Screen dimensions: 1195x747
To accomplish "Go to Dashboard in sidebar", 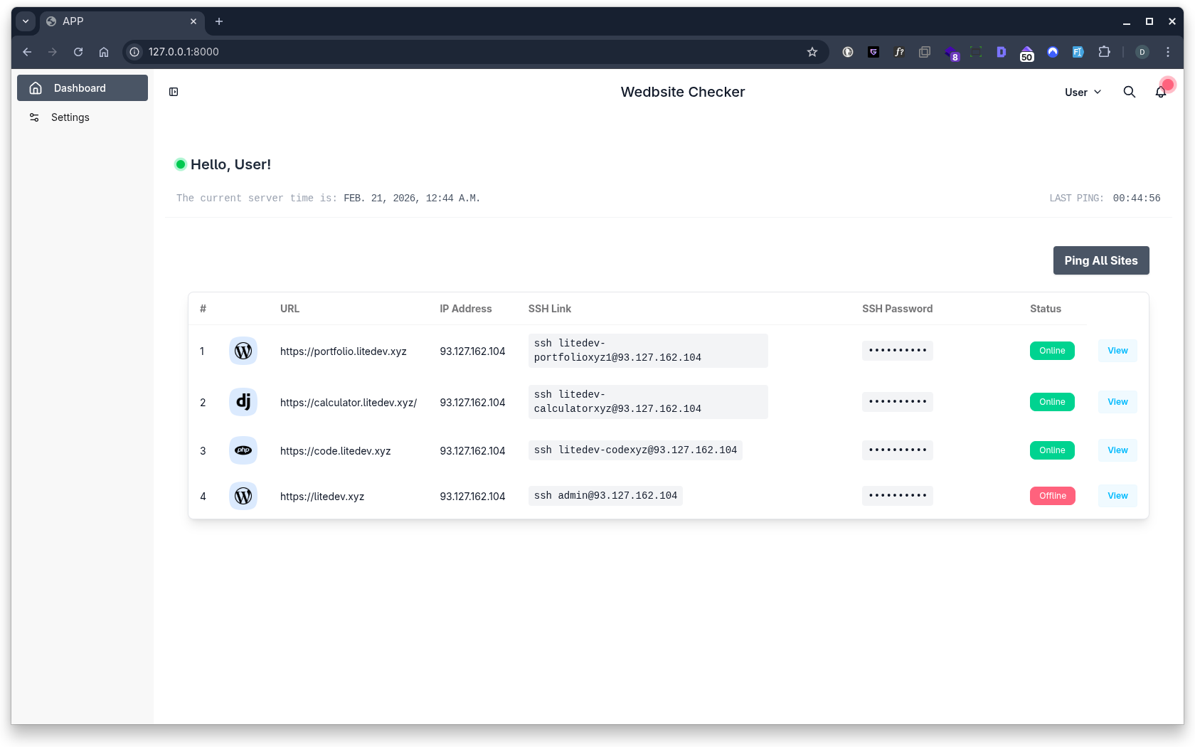I will pos(83,88).
